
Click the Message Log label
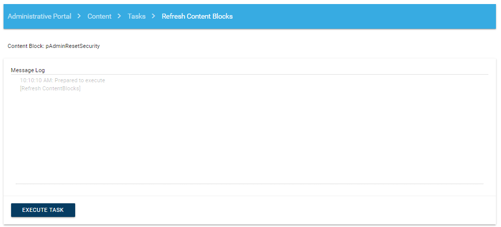28,70
